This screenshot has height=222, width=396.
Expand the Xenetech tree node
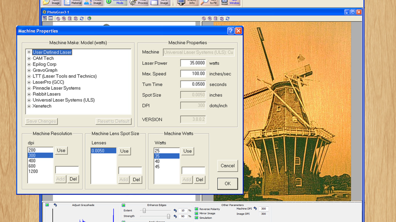(29, 106)
